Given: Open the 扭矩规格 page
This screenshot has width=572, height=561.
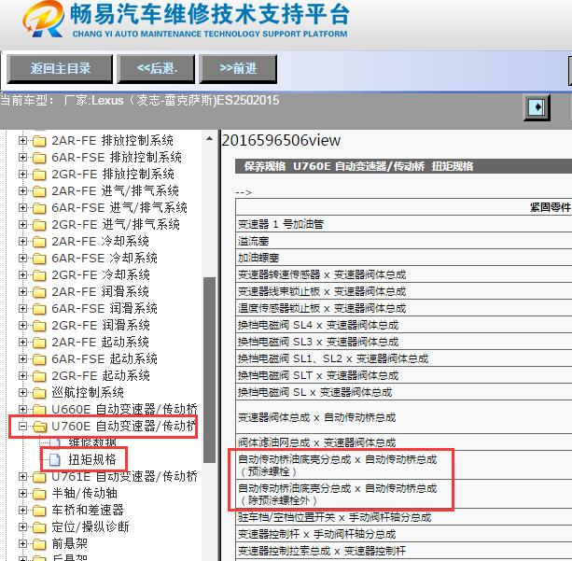Looking at the screenshot, I should (92, 459).
